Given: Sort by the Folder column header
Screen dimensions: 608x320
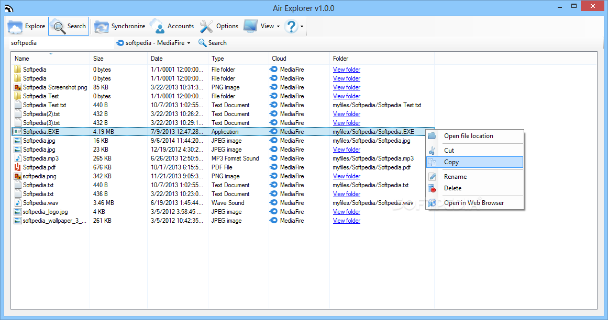Looking at the screenshot, I should tap(382, 59).
